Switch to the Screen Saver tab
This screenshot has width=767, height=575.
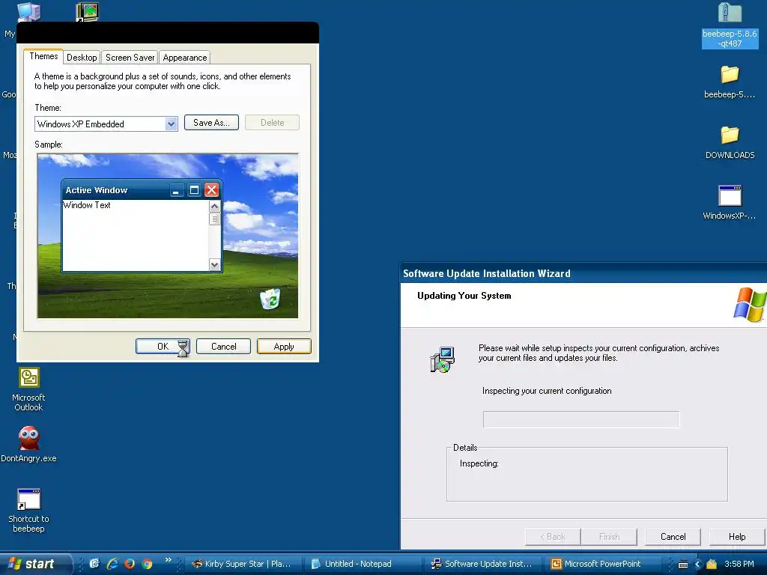point(130,58)
